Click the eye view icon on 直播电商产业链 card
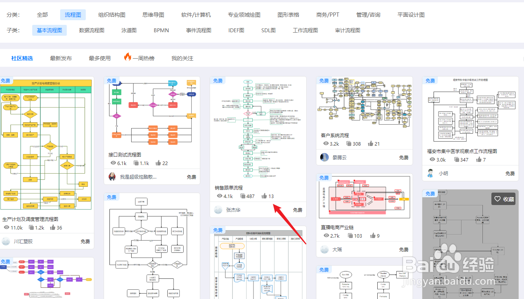This screenshot has height=299, width=524. click(x=326, y=235)
